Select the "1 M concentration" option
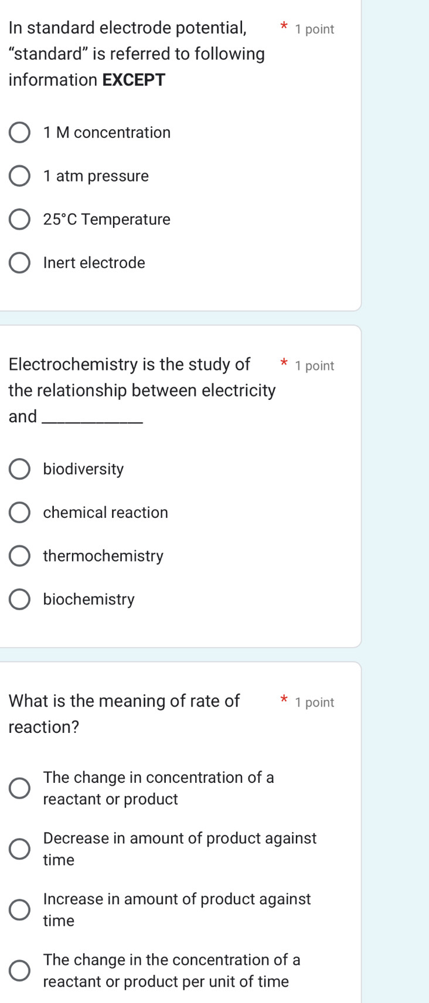 (x=19, y=133)
